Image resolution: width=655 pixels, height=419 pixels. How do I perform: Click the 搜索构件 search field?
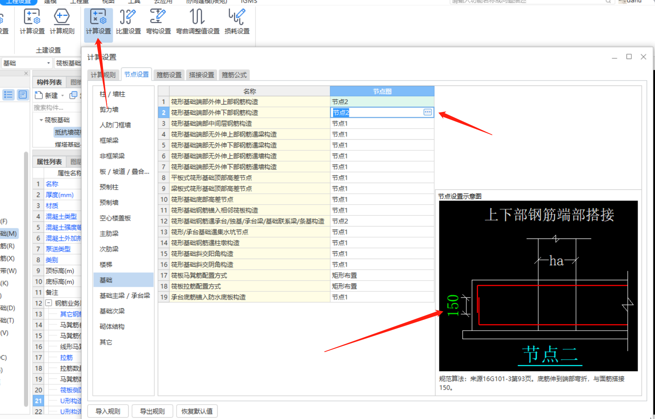[x=57, y=107]
